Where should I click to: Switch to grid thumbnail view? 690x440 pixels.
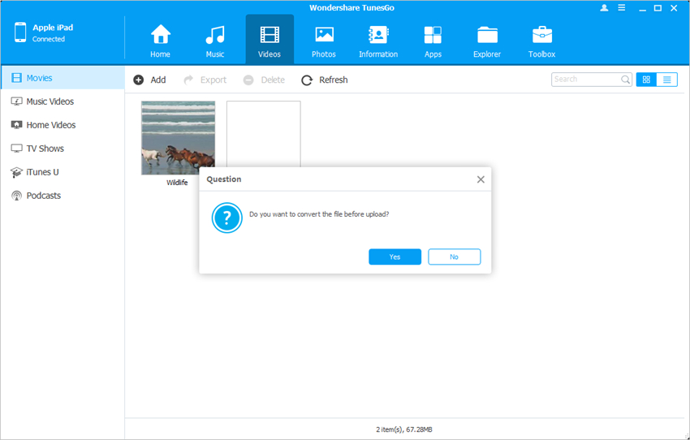[x=646, y=80]
